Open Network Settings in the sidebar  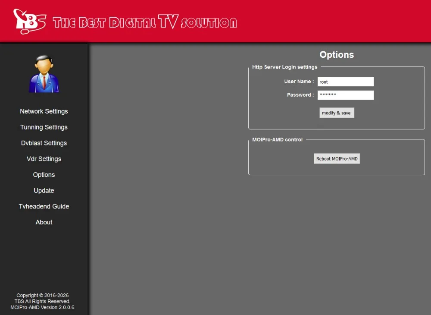click(44, 111)
